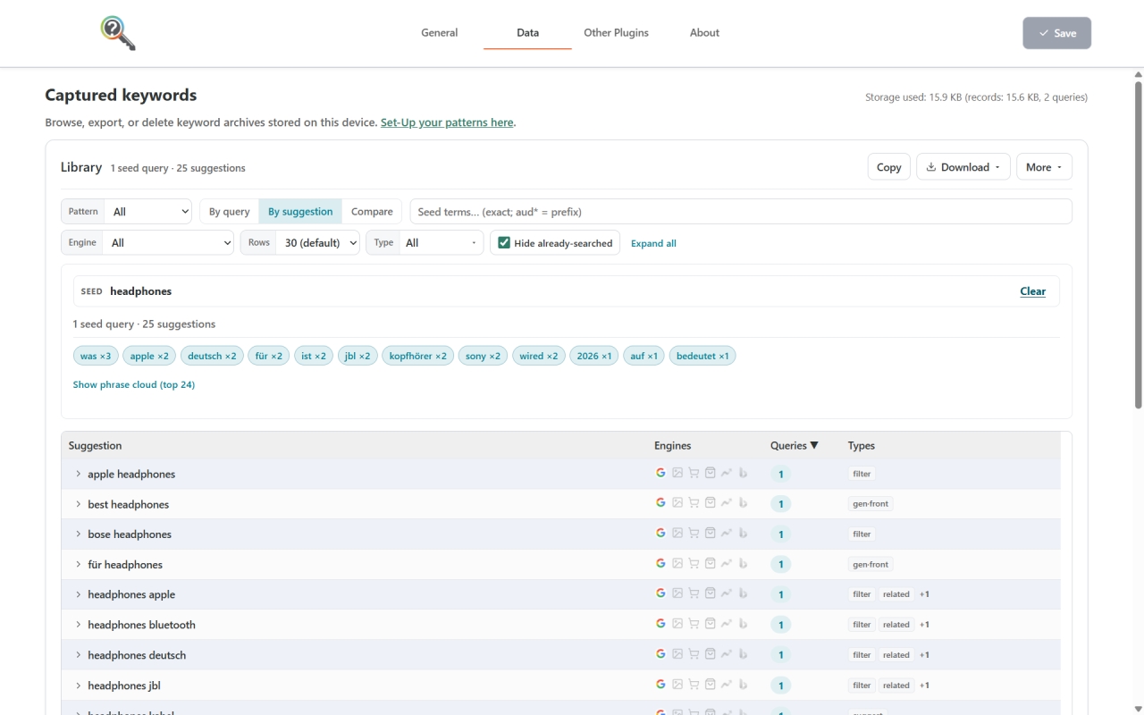Clear the headphones seed filter

pos(1033,291)
